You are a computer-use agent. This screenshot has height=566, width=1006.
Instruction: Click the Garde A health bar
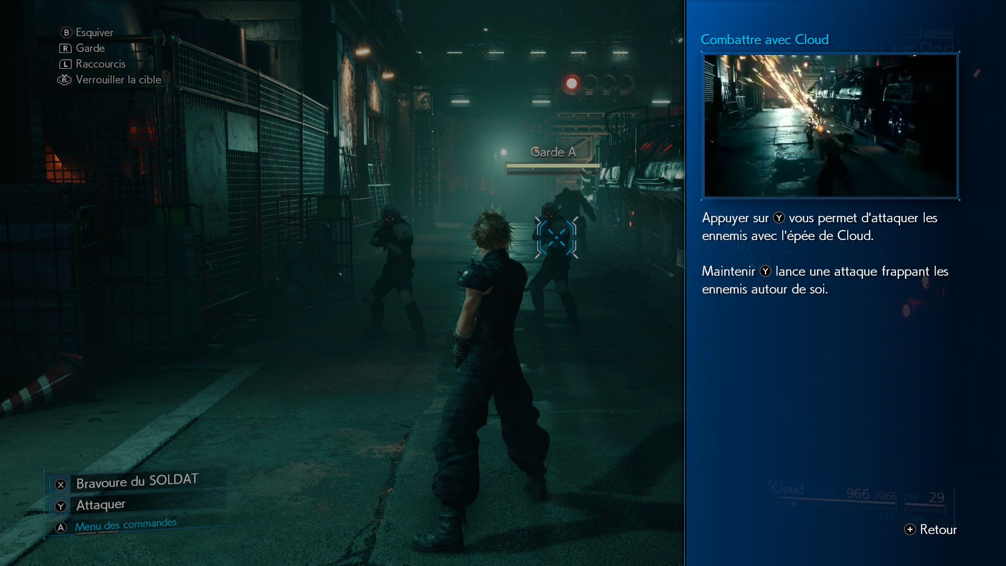553,167
